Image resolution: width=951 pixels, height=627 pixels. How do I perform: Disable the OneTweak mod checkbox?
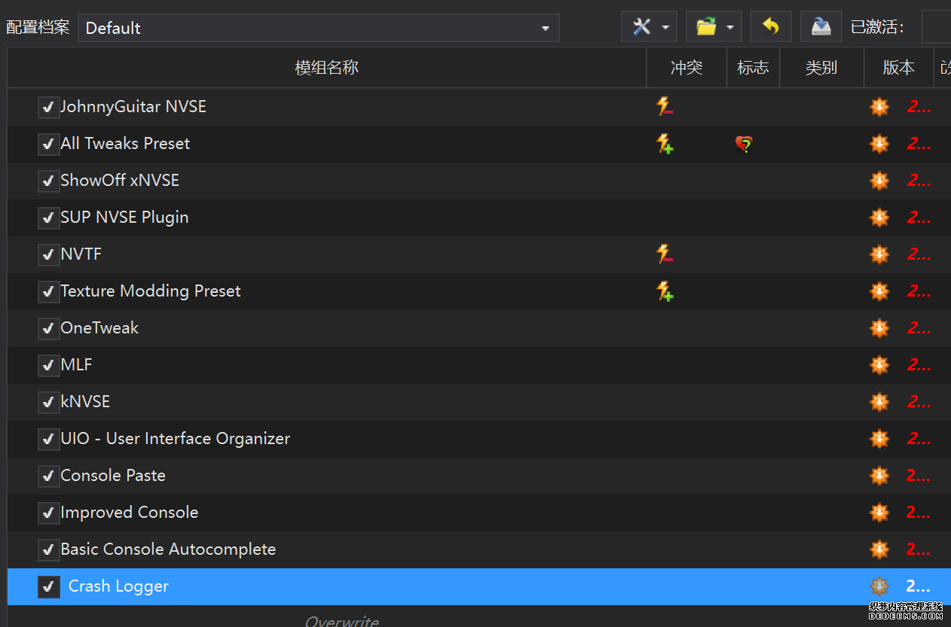pyautogui.click(x=48, y=329)
